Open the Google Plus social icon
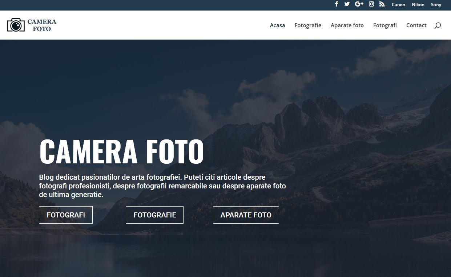451x277 pixels. click(359, 4)
